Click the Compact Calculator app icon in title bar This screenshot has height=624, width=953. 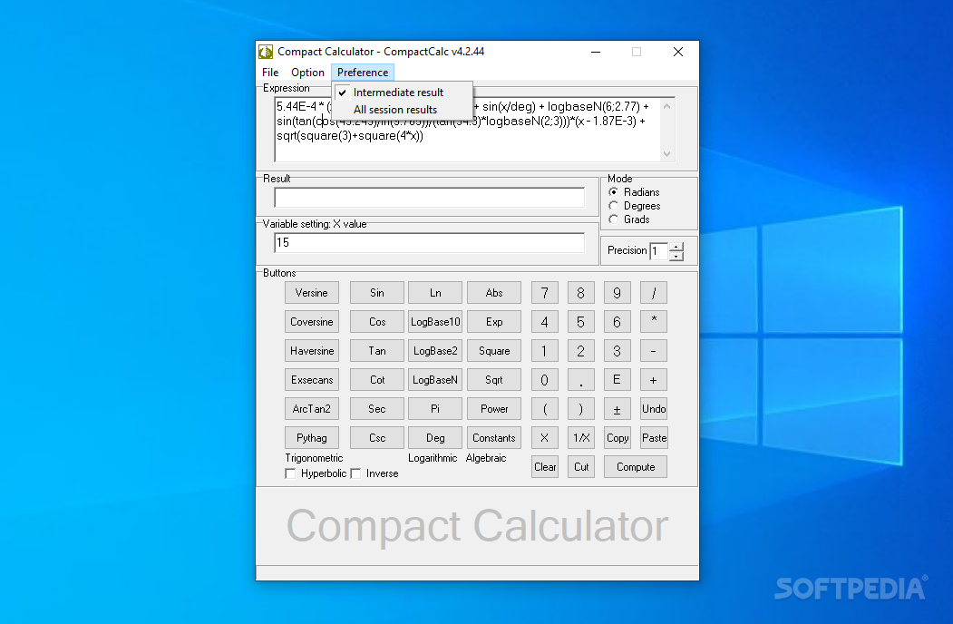point(266,52)
